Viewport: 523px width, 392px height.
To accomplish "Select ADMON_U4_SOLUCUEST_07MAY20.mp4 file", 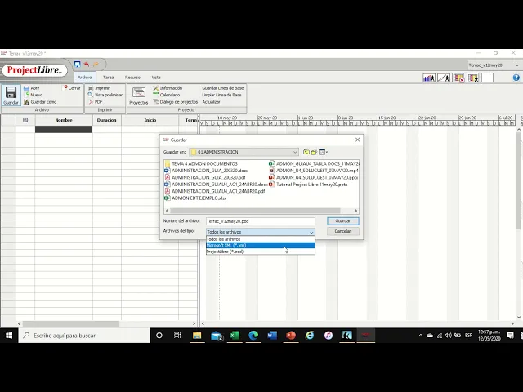I will pos(314,171).
